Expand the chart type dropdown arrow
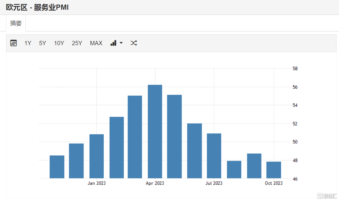 (x=121, y=43)
